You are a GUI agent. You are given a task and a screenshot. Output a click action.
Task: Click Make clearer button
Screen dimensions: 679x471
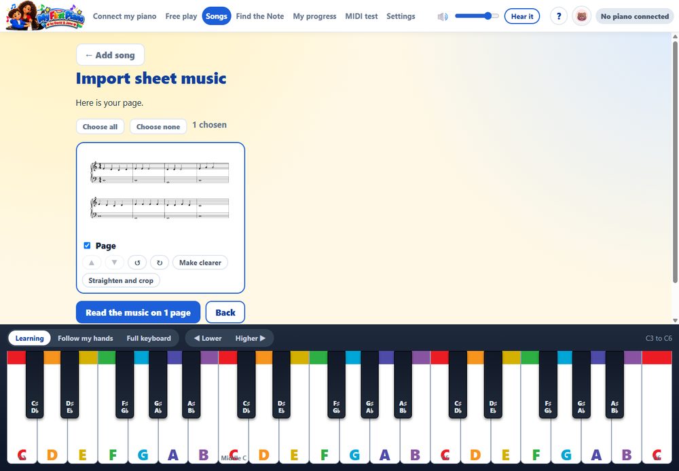click(200, 263)
